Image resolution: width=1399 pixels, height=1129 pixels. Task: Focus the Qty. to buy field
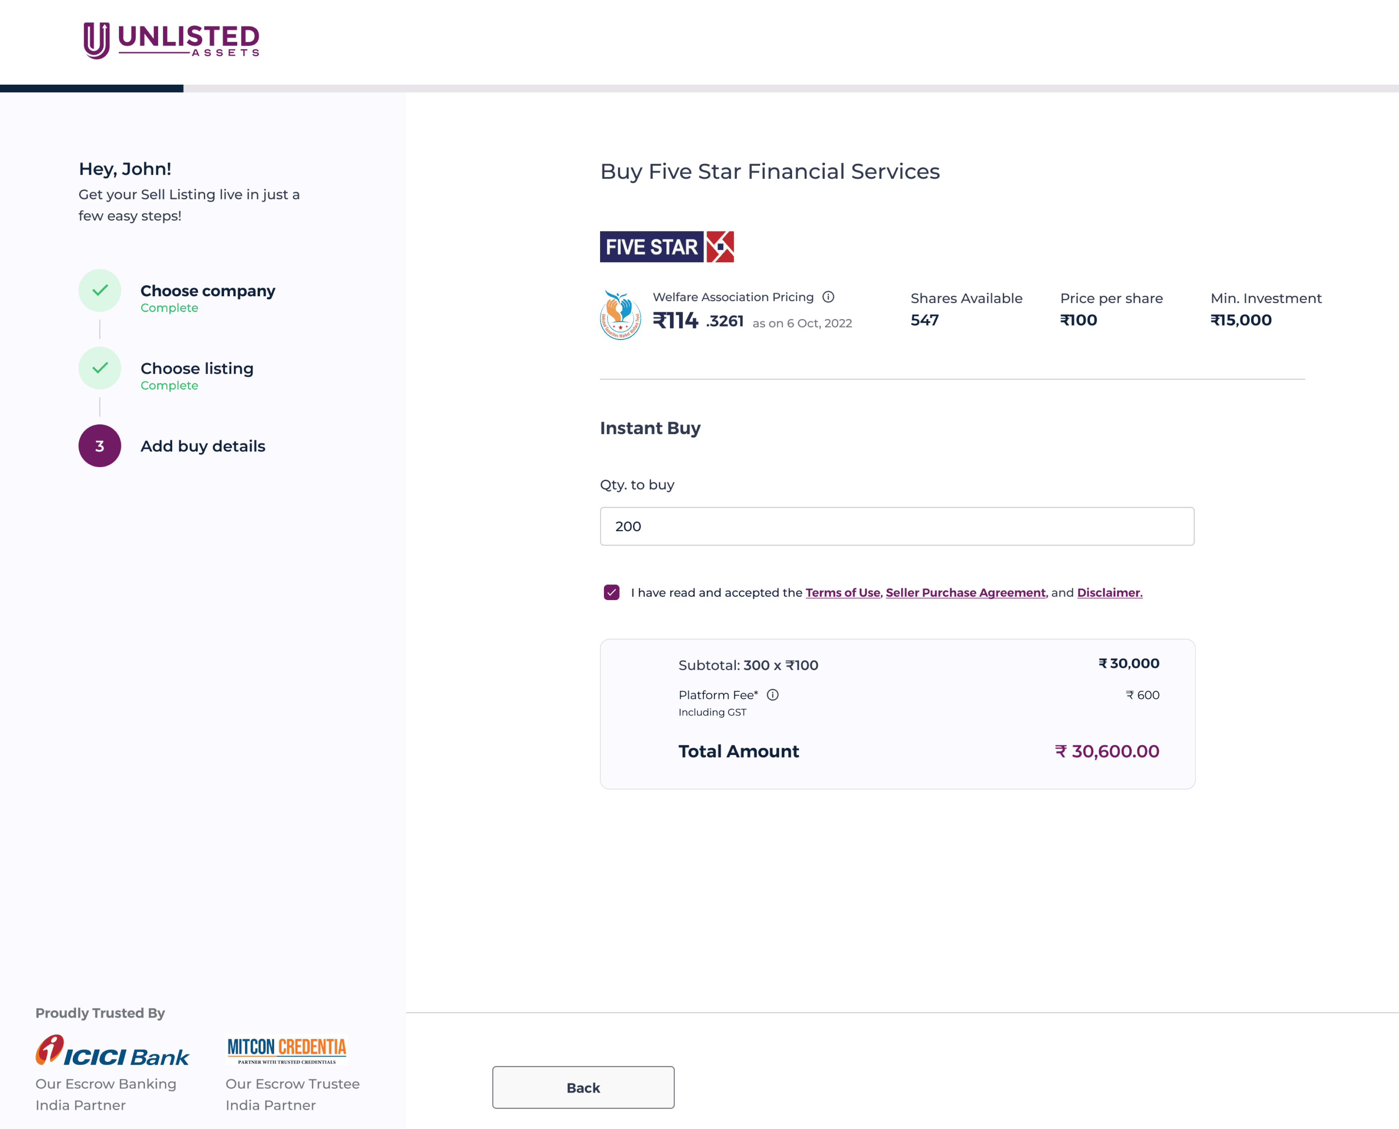[897, 526]
